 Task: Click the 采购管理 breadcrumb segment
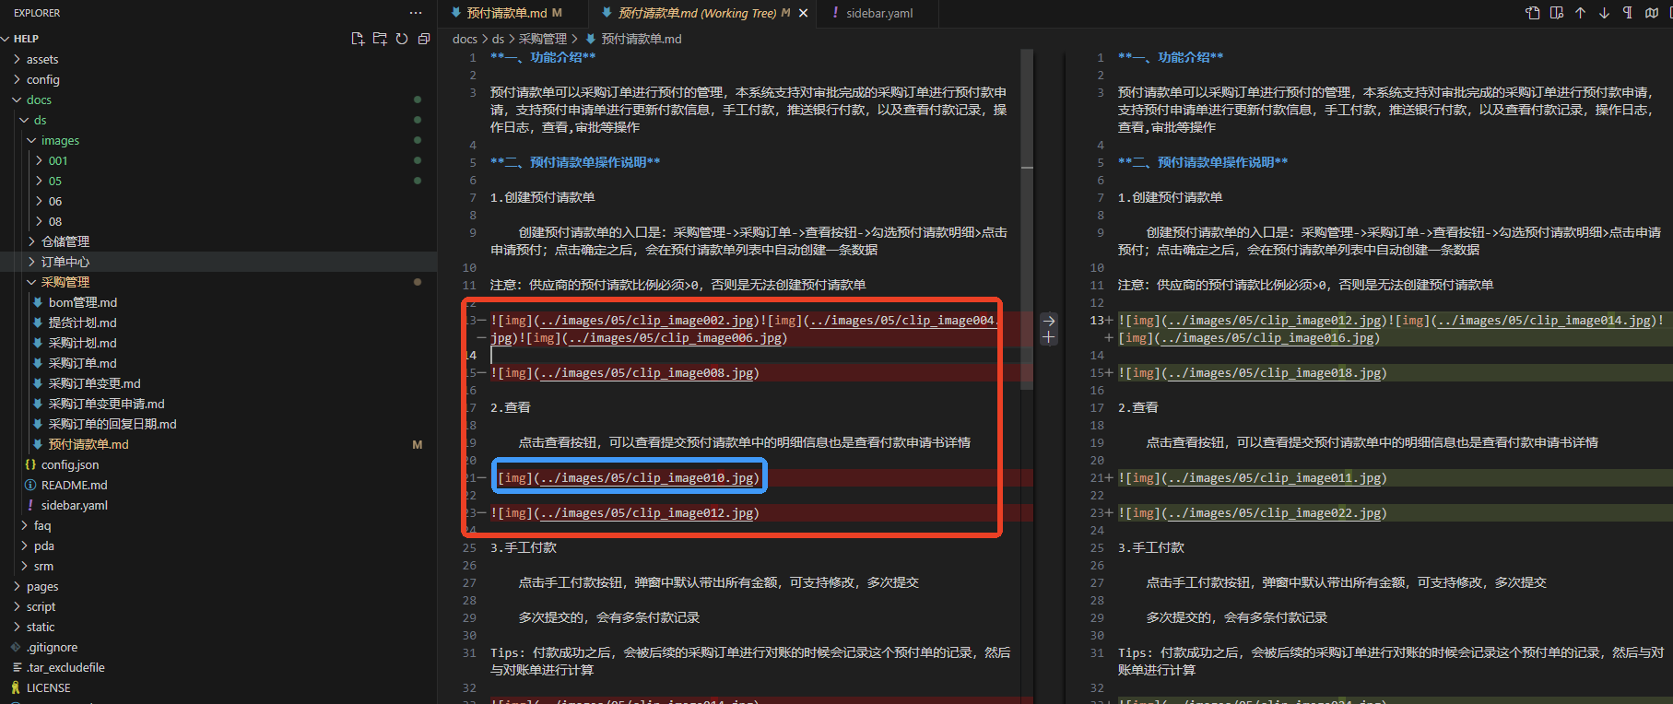(x=543, y=39)
